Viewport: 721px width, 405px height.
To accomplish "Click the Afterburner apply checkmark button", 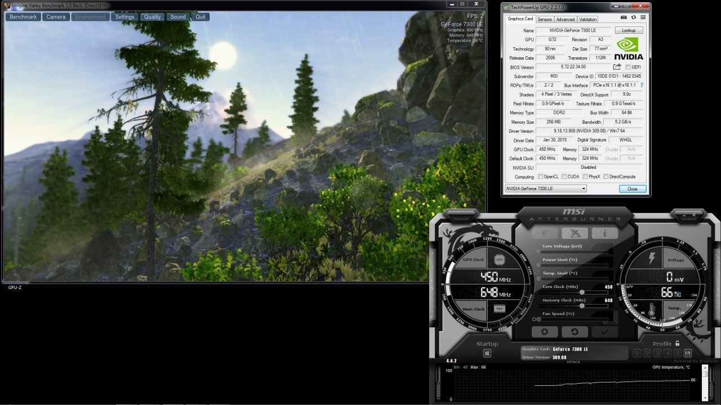I will tap(604, 332).
